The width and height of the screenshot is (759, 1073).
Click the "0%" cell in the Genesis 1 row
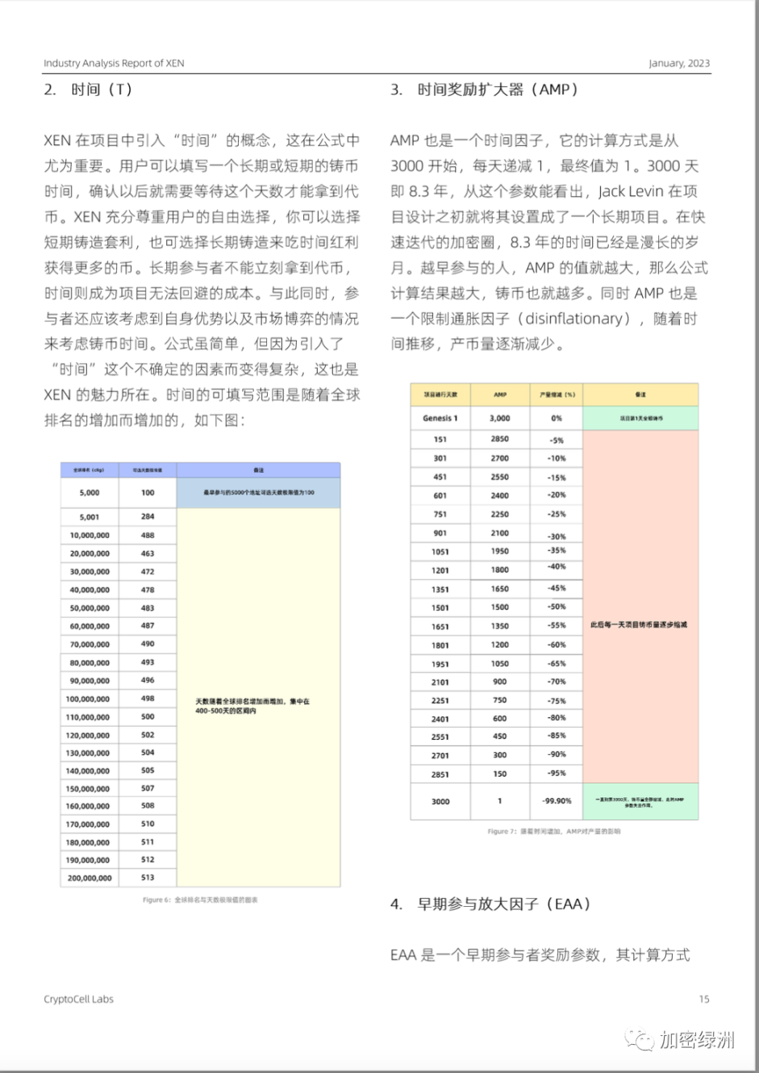coord(557,418)
